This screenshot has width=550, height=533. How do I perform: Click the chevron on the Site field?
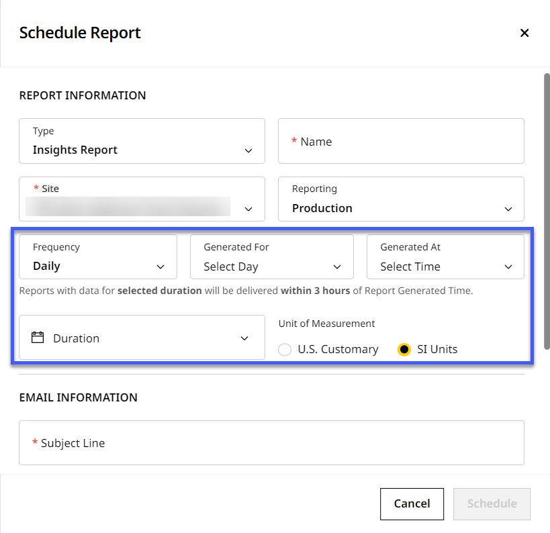pyautogui.click(x=248, y=209)
